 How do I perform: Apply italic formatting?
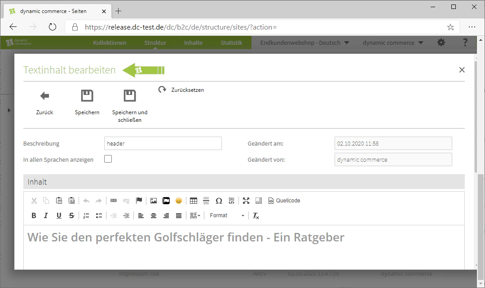click(x=46, y=215)
